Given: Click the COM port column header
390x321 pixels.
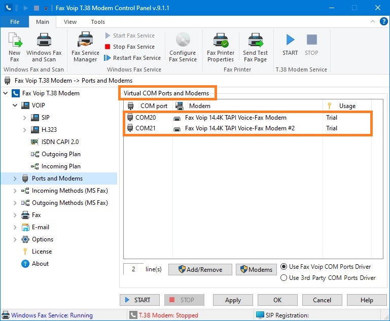Looking at the screenshot, I should click(x=148, y=106).
